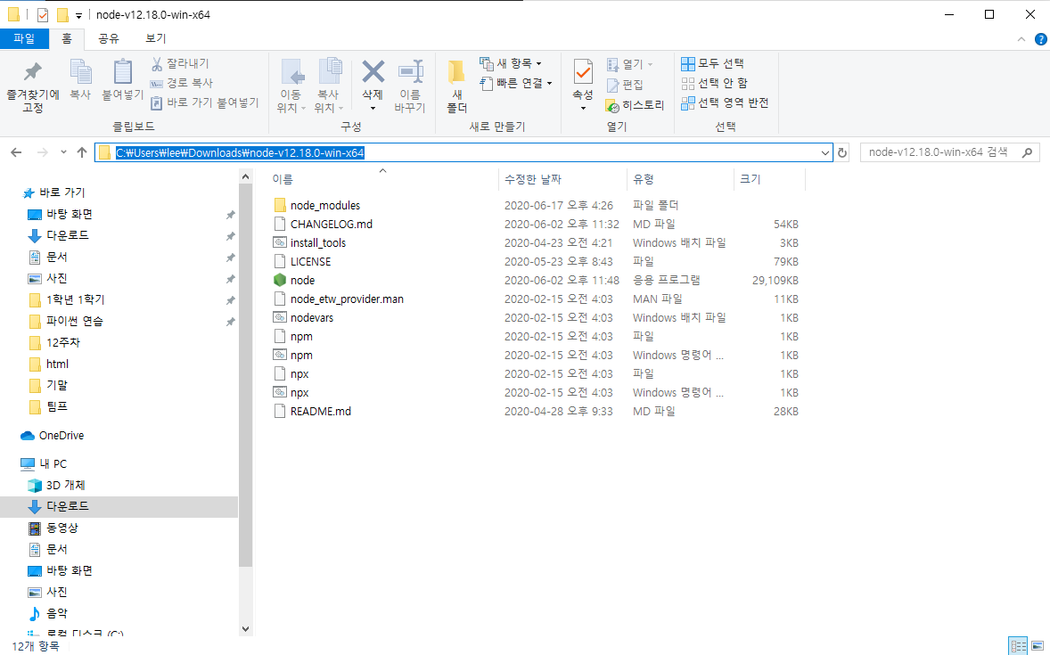The width and height of the screenshot is (1050, 655).
Task: Select the CHANGELOG.md file
Action: click(x=331, y=225)
